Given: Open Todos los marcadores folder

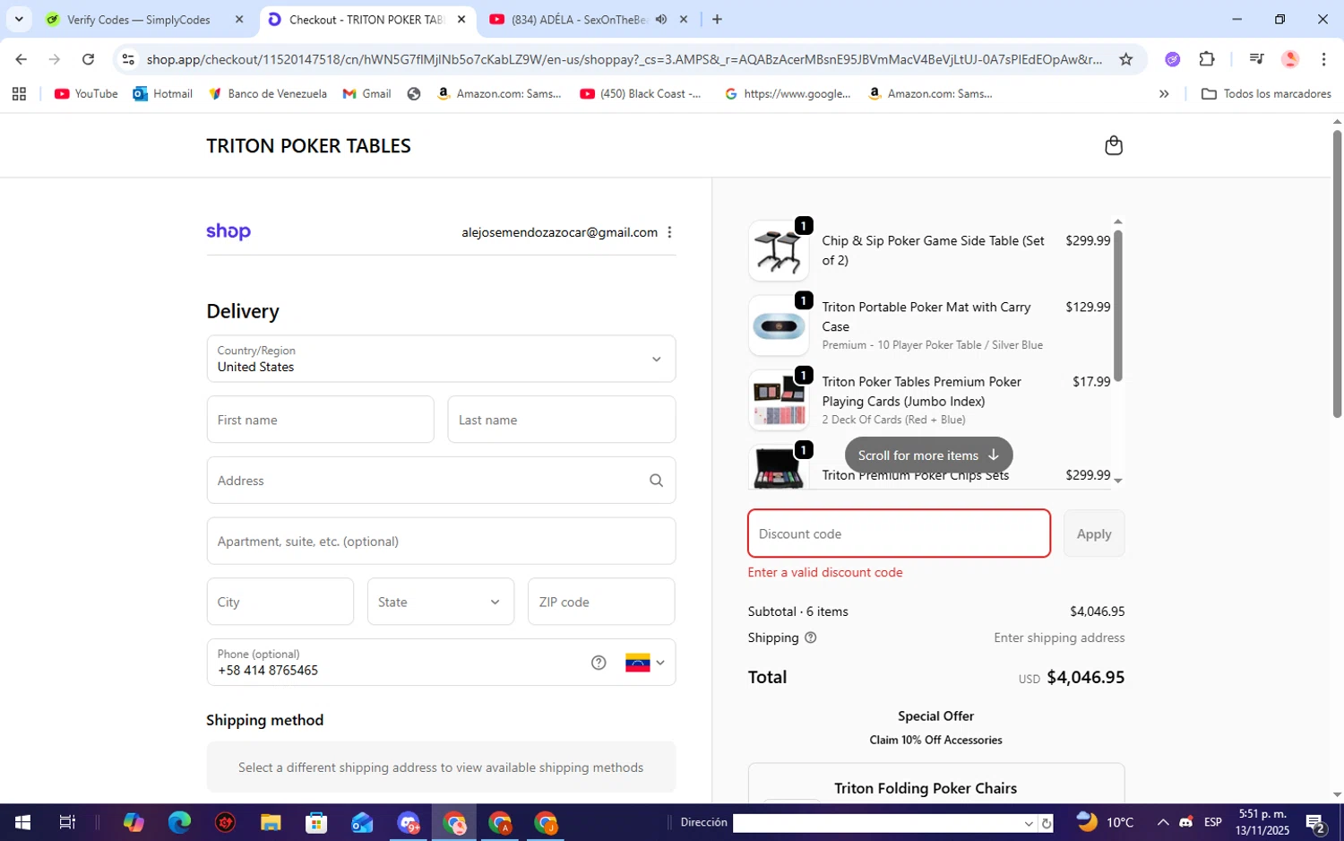Looking at the screenshot, I should click(x=1266, y=93).
